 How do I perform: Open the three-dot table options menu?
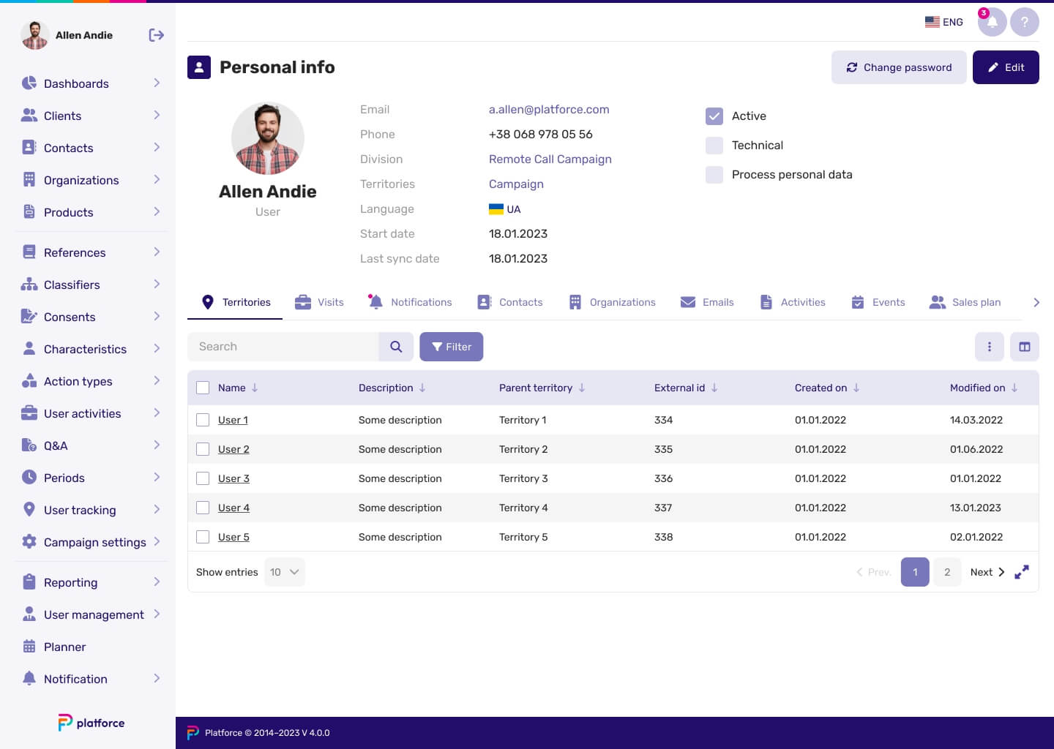(990, 347)
